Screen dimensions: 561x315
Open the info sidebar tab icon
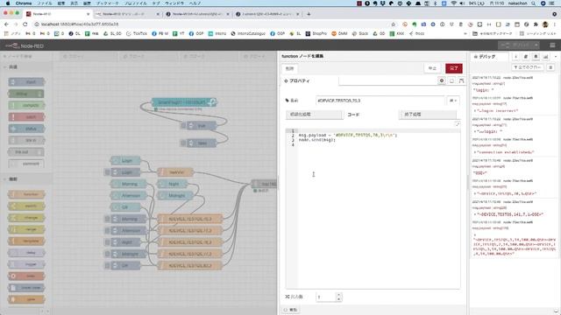[x=515, y=56]
